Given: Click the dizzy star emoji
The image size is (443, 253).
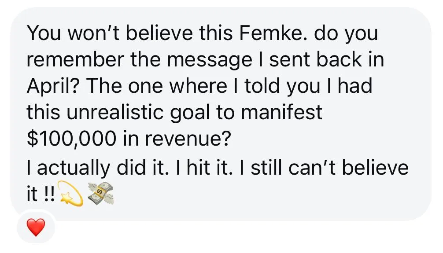Looking at the screenshot, I should click(70, 194).
